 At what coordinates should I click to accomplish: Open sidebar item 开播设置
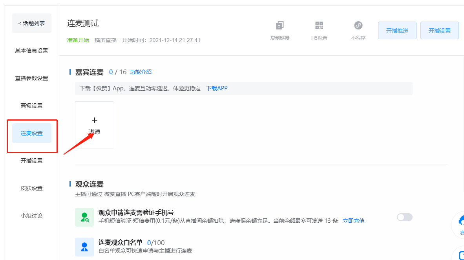pos(32,161)
